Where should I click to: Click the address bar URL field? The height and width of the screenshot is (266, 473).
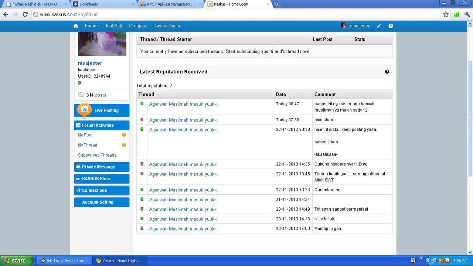pos(236,14)
